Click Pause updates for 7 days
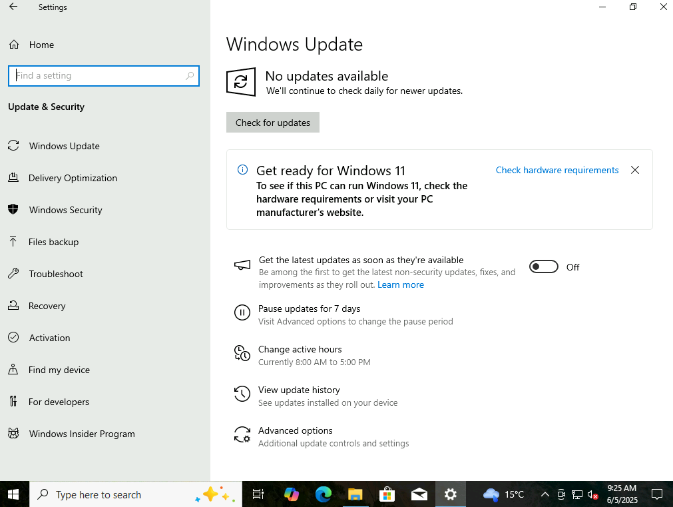Viewport: 673px width, 507px height. coord(309,309)
